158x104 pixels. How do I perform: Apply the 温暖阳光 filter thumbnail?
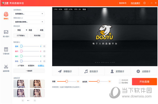coord(37,84)
